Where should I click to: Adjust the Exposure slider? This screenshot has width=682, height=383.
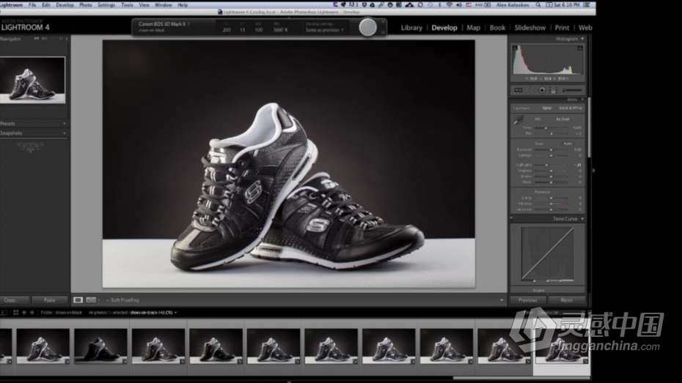coord(551,150)
